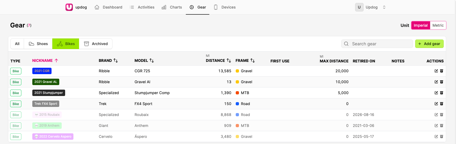Sort by Brand column
Screen dimensions: 456x144
click(x=108, y=61)
